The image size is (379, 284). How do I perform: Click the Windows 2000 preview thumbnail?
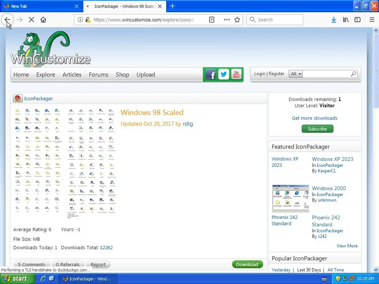tap(291, 198)
